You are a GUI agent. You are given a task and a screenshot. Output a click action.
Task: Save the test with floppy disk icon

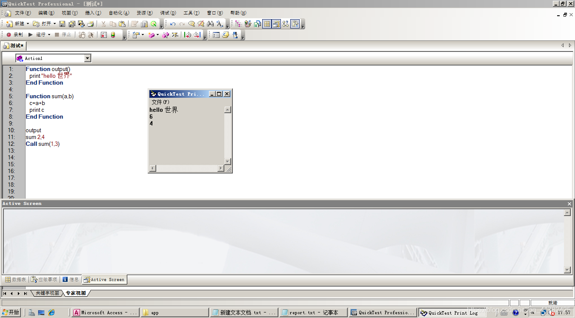pos(62,24)
